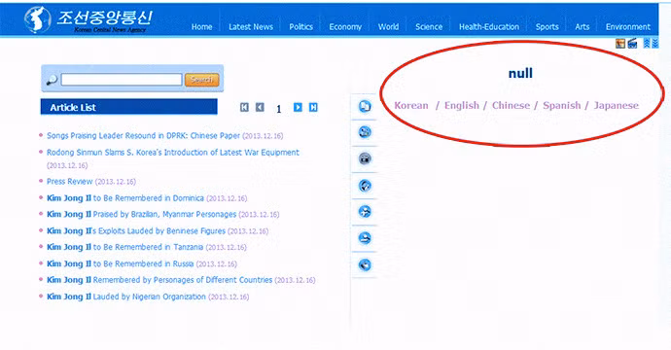Open the video clapperboard icon
This screenshot has width=671, height=350.
(632, 43)
